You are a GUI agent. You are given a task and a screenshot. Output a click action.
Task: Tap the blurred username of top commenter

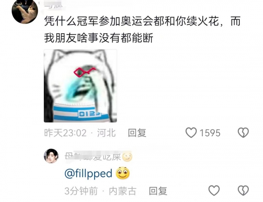click(53, 5)
